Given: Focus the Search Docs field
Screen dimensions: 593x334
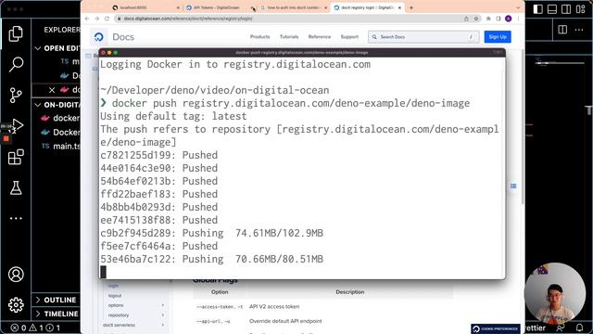Looking at the screenshot, I should (423, 37).
